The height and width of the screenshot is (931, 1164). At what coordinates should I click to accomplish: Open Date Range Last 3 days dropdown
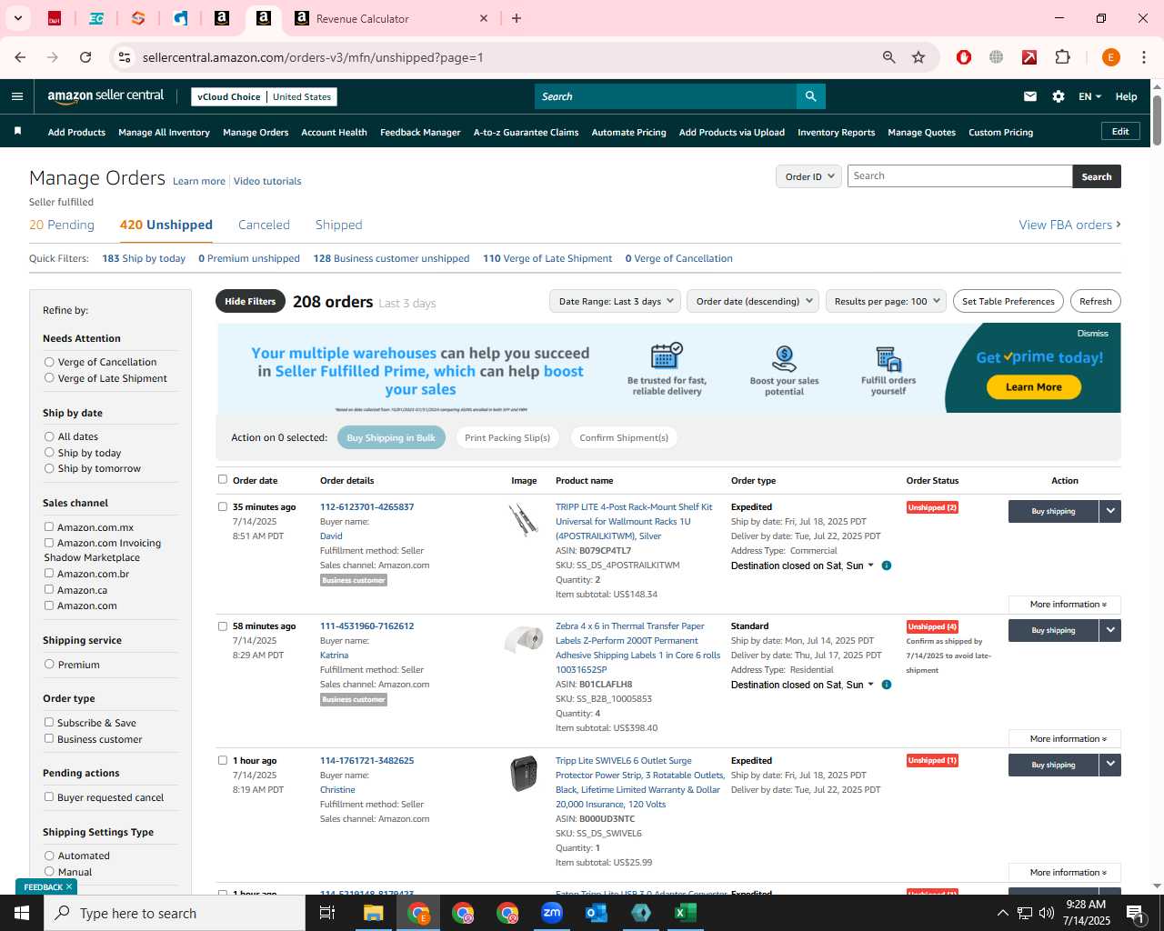(615, 301)
